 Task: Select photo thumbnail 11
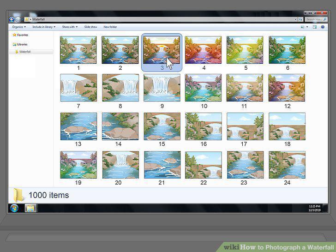pos(245,88)
